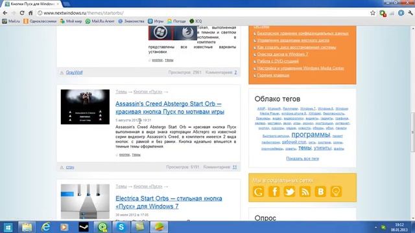Click the Electrica Start Orbs thumbnail
The height and width of the screenshot is (233, 415).
point(85,201)
